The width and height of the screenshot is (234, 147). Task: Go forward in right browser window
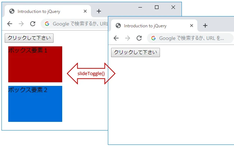click(128, 38)
